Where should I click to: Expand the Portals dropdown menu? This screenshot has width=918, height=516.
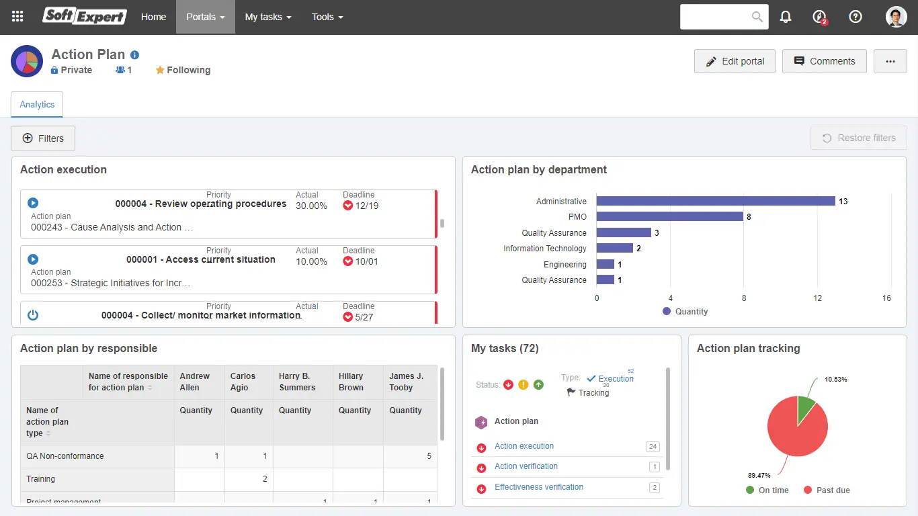(x=205, y=17)
